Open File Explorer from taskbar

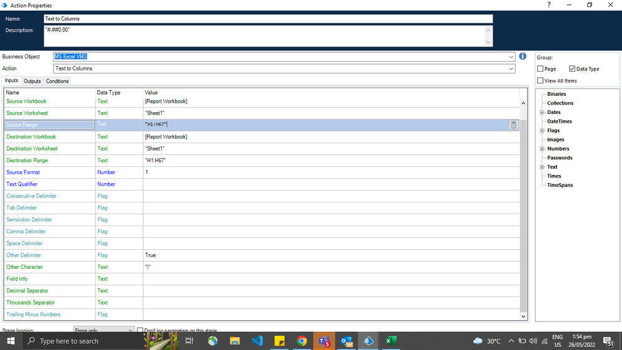[235, 341]
